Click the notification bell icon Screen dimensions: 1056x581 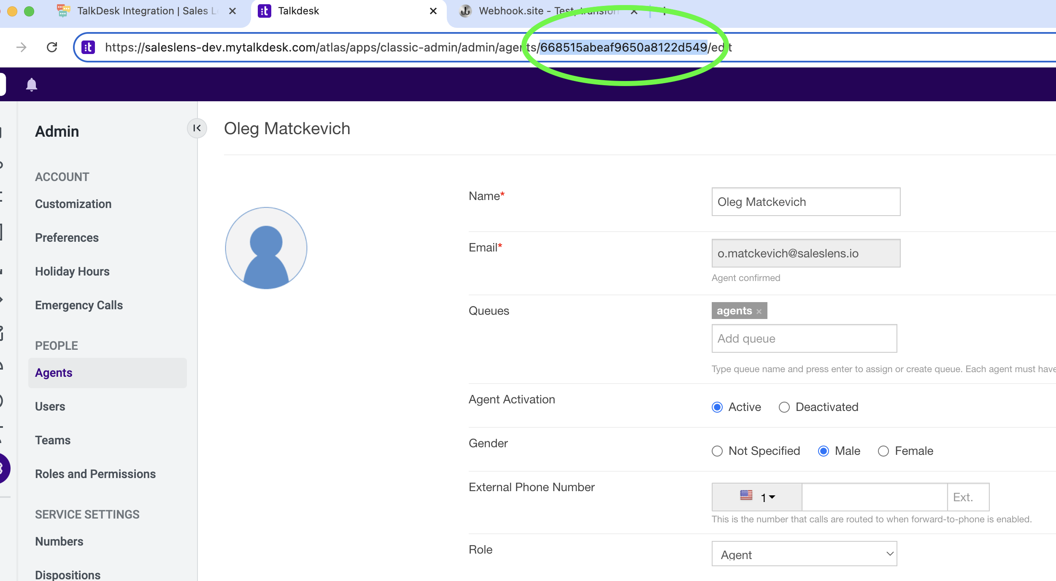click(x=32, y=85)
